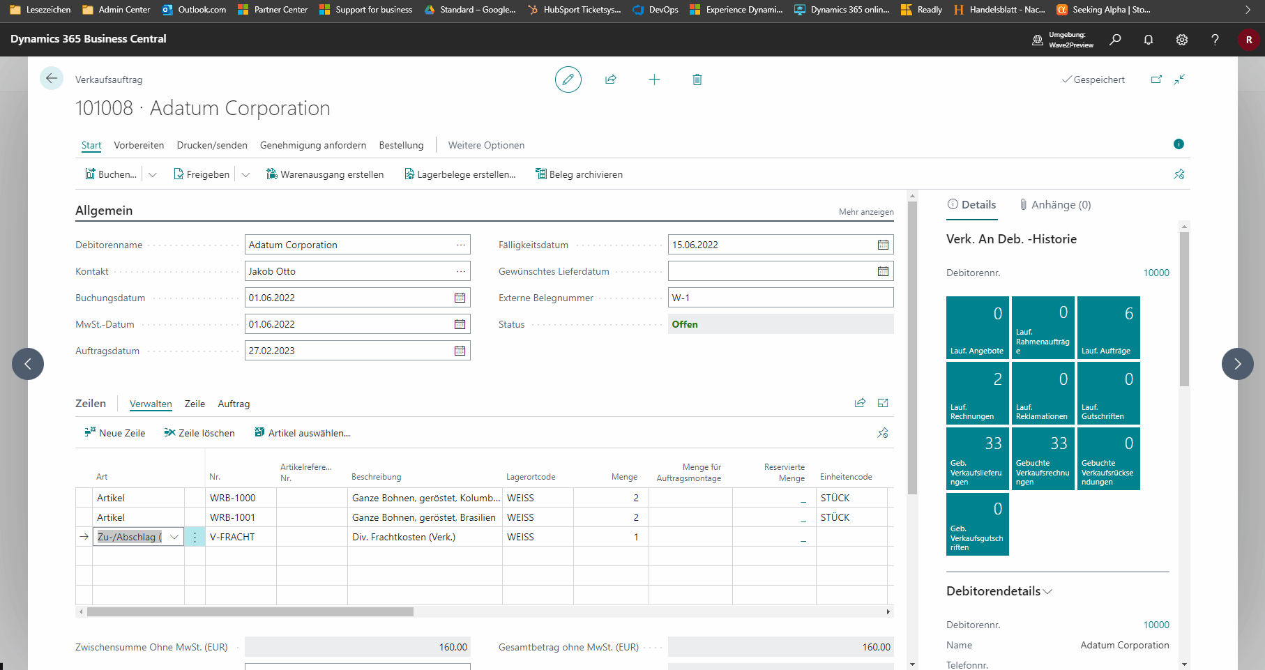Image resolution: width=1265 pixels, height=670 pixels.
Task: Select the Start tab
Action: 91,145
